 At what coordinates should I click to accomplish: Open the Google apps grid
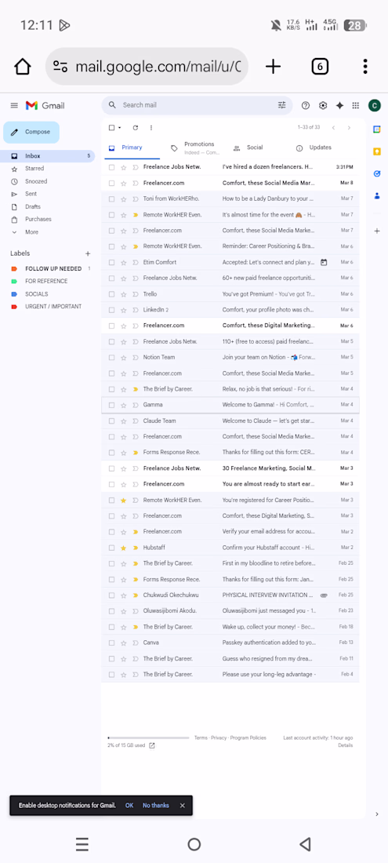(x=356, y=106)
